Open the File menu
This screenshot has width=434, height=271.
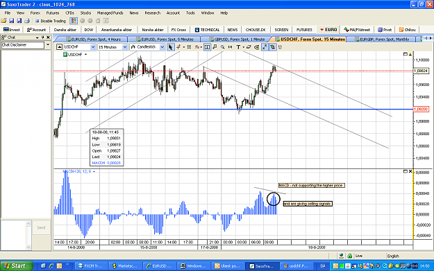click(8, 13)
